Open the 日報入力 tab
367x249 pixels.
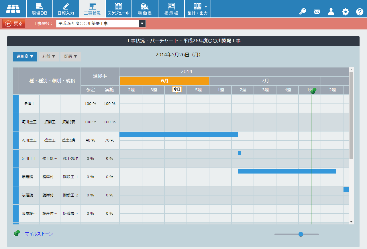(x=66, y=9)
